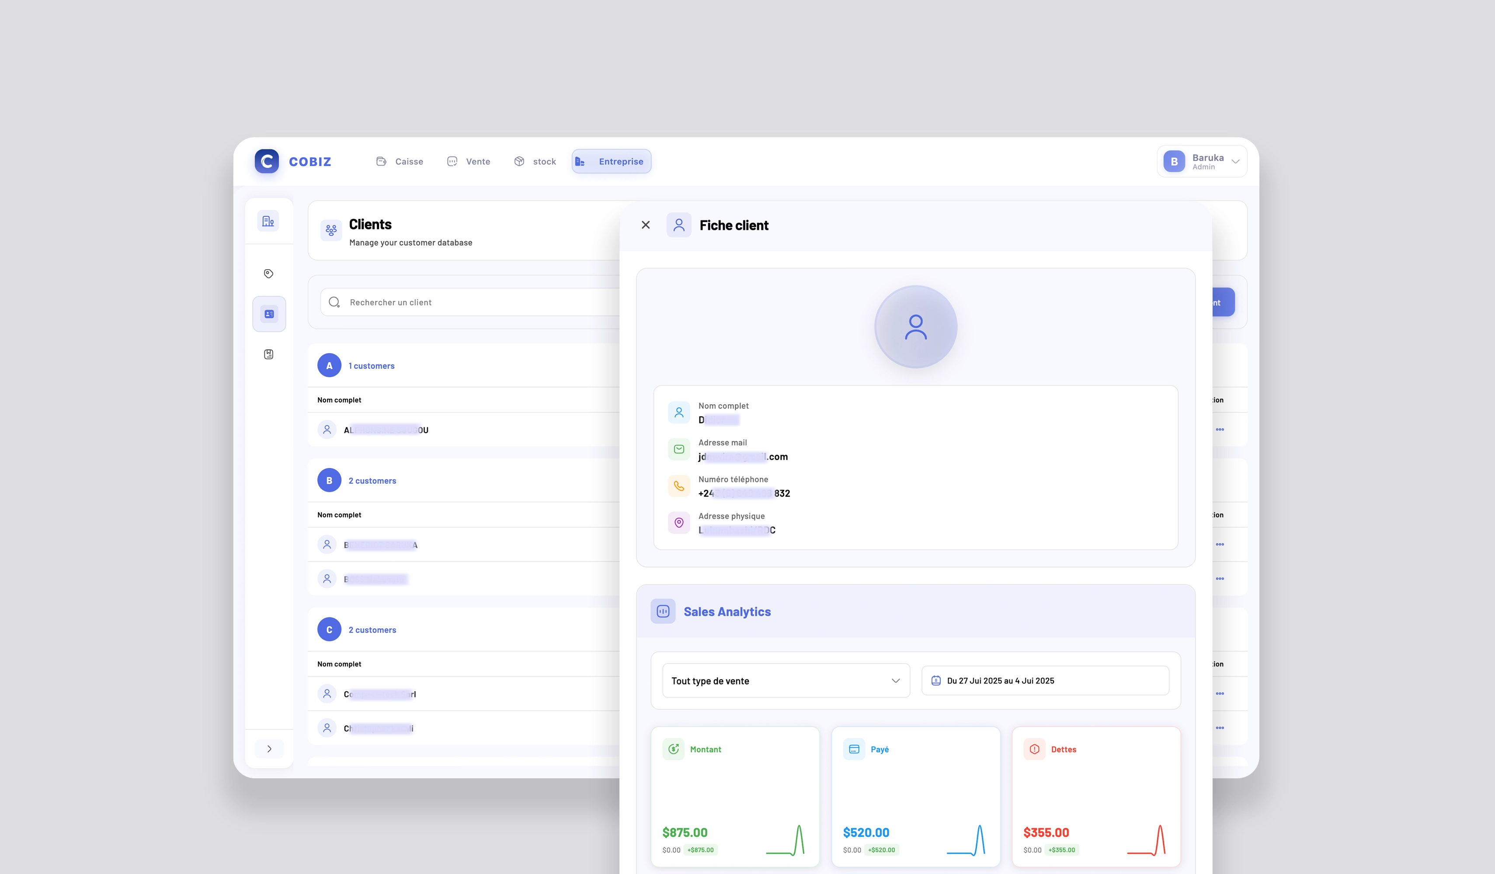Viewport: 1495px width, 874px height.
Task: Open the price tag section in sidebar
Action: (268, 274)
